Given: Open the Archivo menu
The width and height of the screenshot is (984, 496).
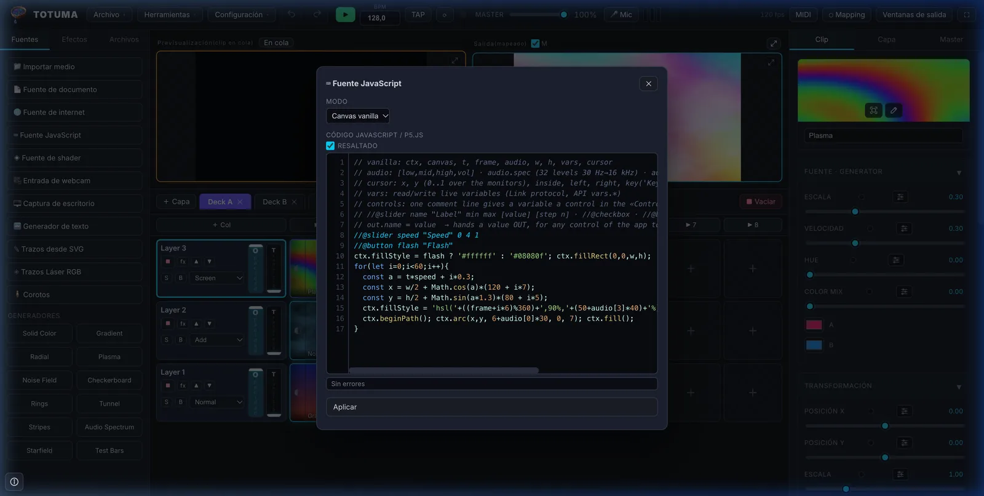Looking at the screenshot, I should pos(109,15).
